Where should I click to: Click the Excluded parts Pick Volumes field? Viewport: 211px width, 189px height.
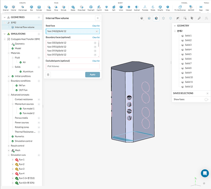click(73, 66)
